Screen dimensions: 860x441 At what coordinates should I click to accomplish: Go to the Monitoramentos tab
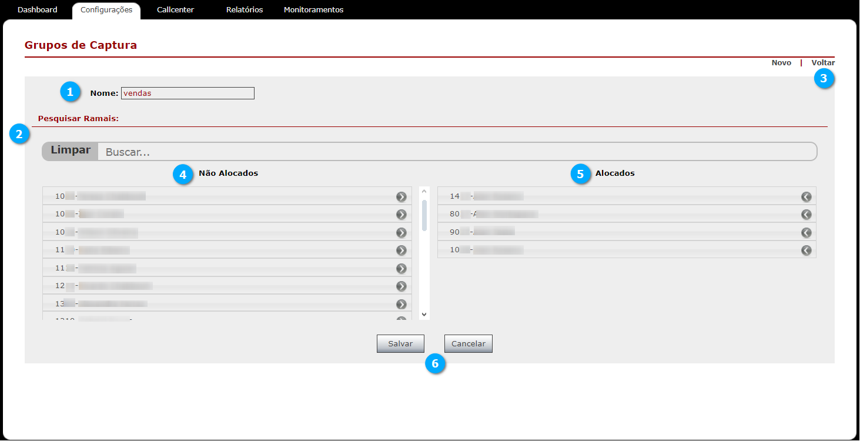click(313, 10)
